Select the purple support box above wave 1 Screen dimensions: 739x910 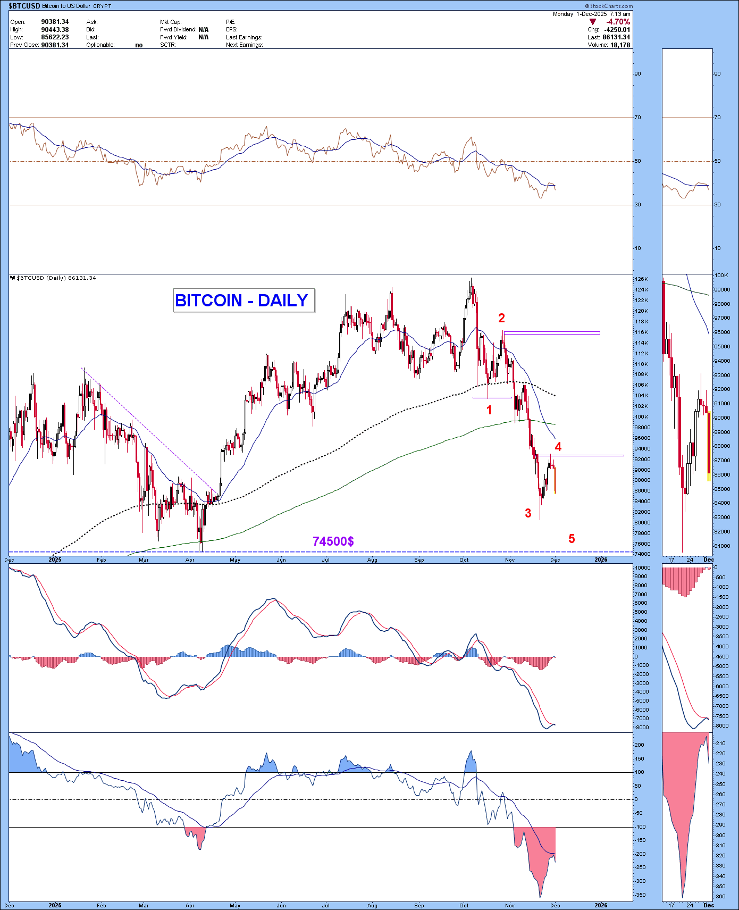[x=492, y=397]
